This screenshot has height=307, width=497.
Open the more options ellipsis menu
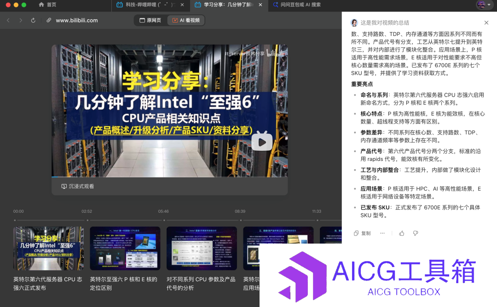click(x=382, y=233)
